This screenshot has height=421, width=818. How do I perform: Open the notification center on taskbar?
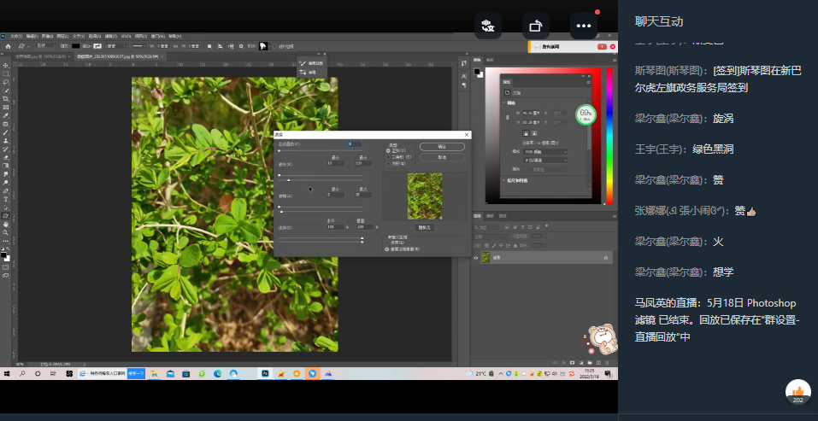608,373
